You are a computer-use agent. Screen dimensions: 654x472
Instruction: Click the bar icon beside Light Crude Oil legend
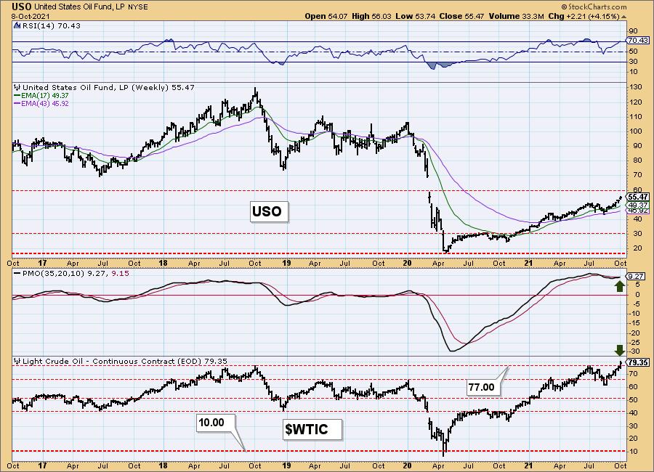[x=17, y=361]
